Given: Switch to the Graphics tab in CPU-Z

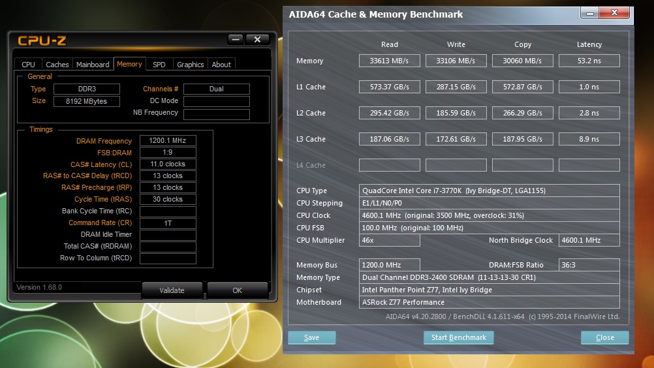Looking at the screenshot, I should [190, 64].
